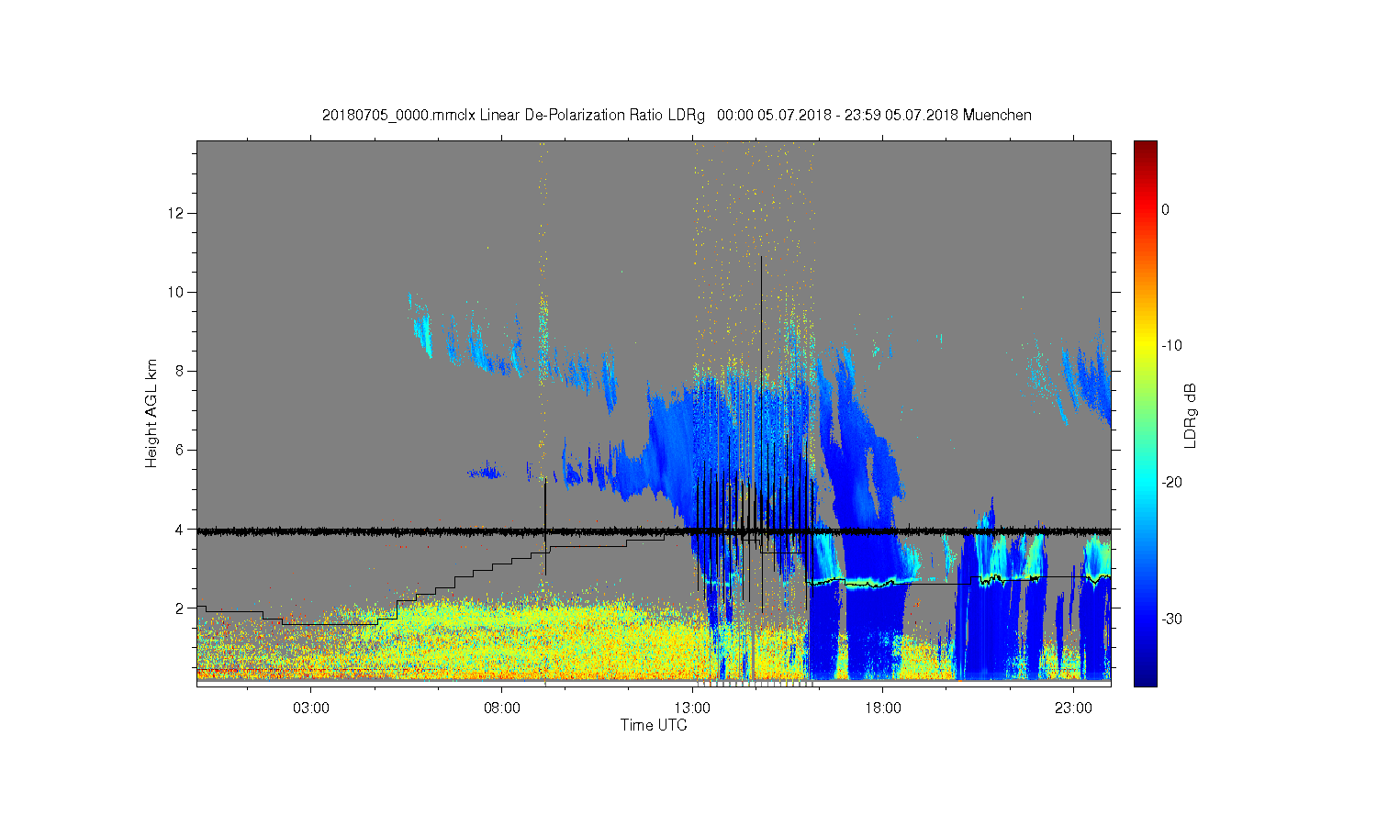Screen dimensions: 1377x826
Task: Click the 03:00 time tick label
Action: [311, 709]
